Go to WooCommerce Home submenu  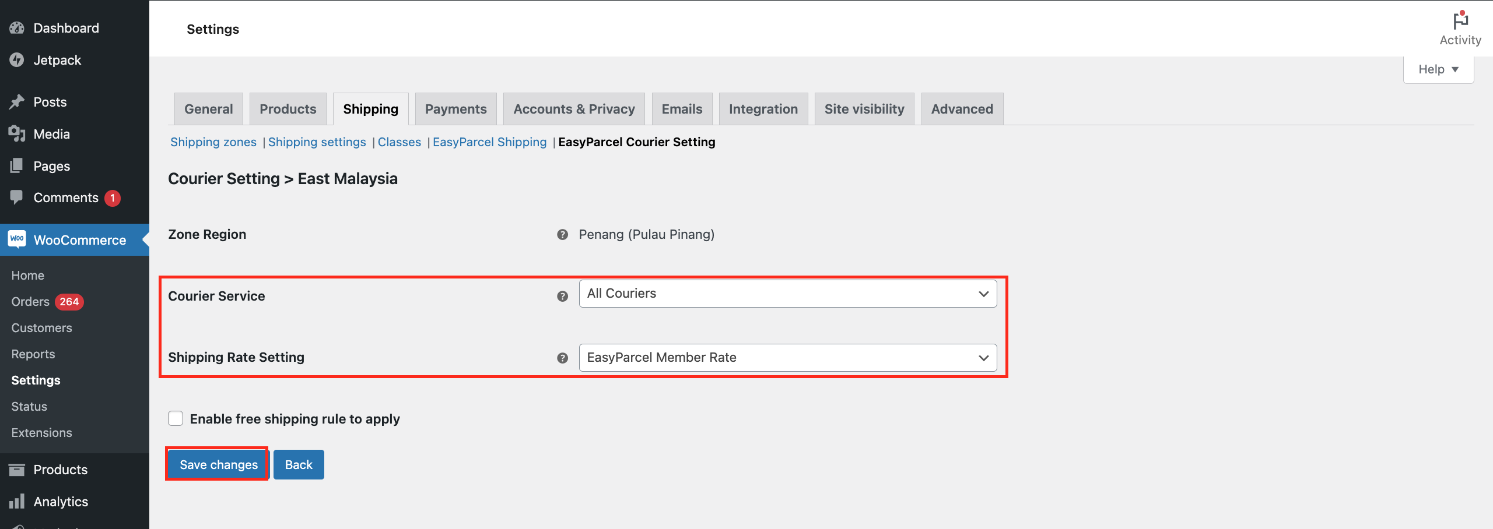point(28,275)
